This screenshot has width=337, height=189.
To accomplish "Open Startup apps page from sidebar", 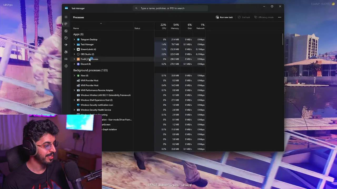I will [x=66, y=45].
